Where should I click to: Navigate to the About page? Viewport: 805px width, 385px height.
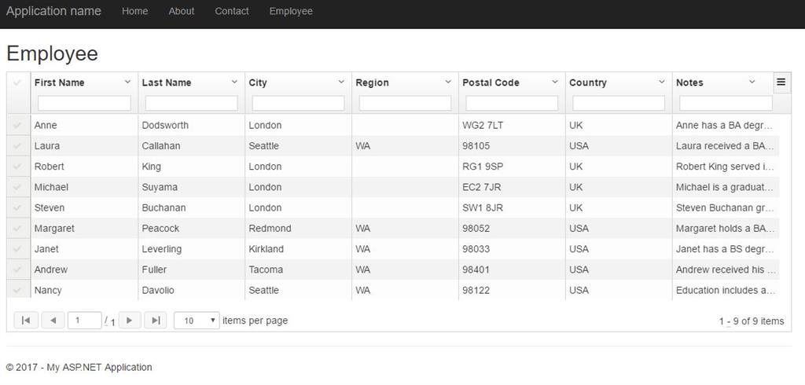182,11
